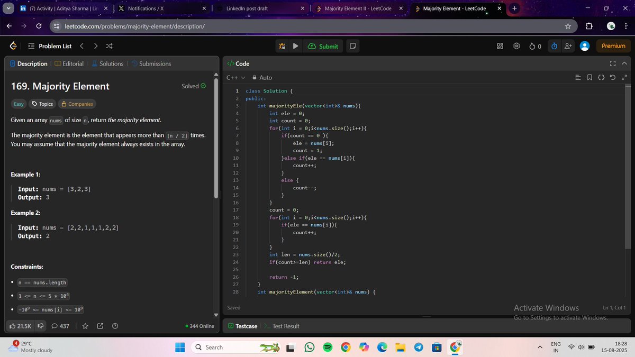Switch to Majority Element II browser tab
Viewport: 635px width, 357px height.
358,8
